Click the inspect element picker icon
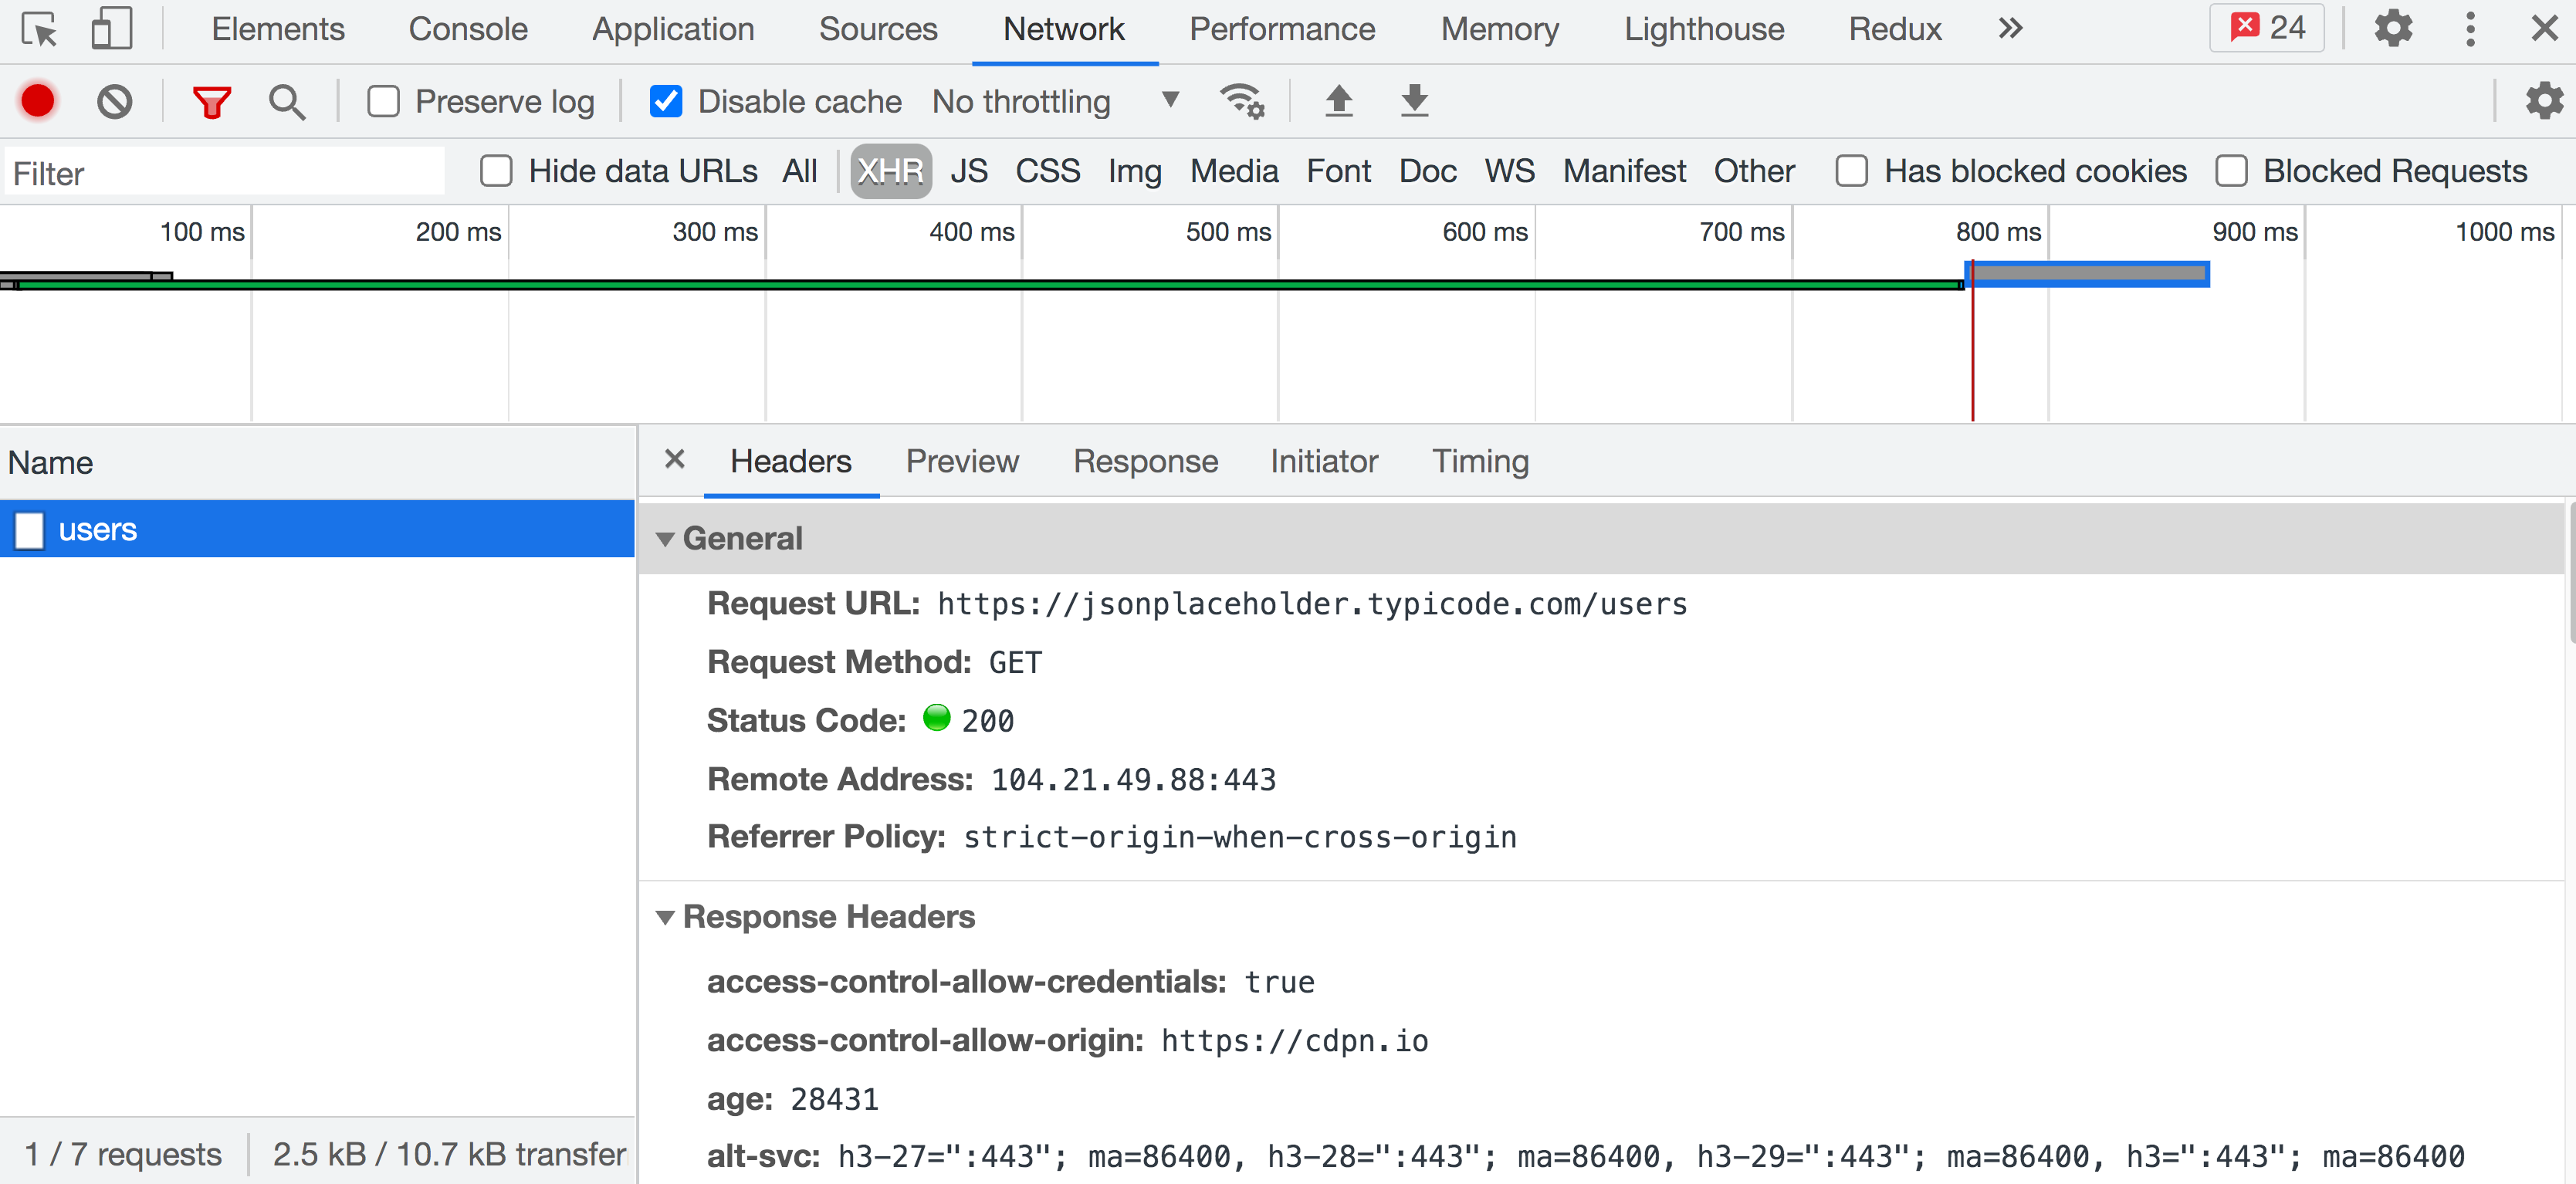2576x1184 pixels. pyautogui.click(x=39, y=29)
